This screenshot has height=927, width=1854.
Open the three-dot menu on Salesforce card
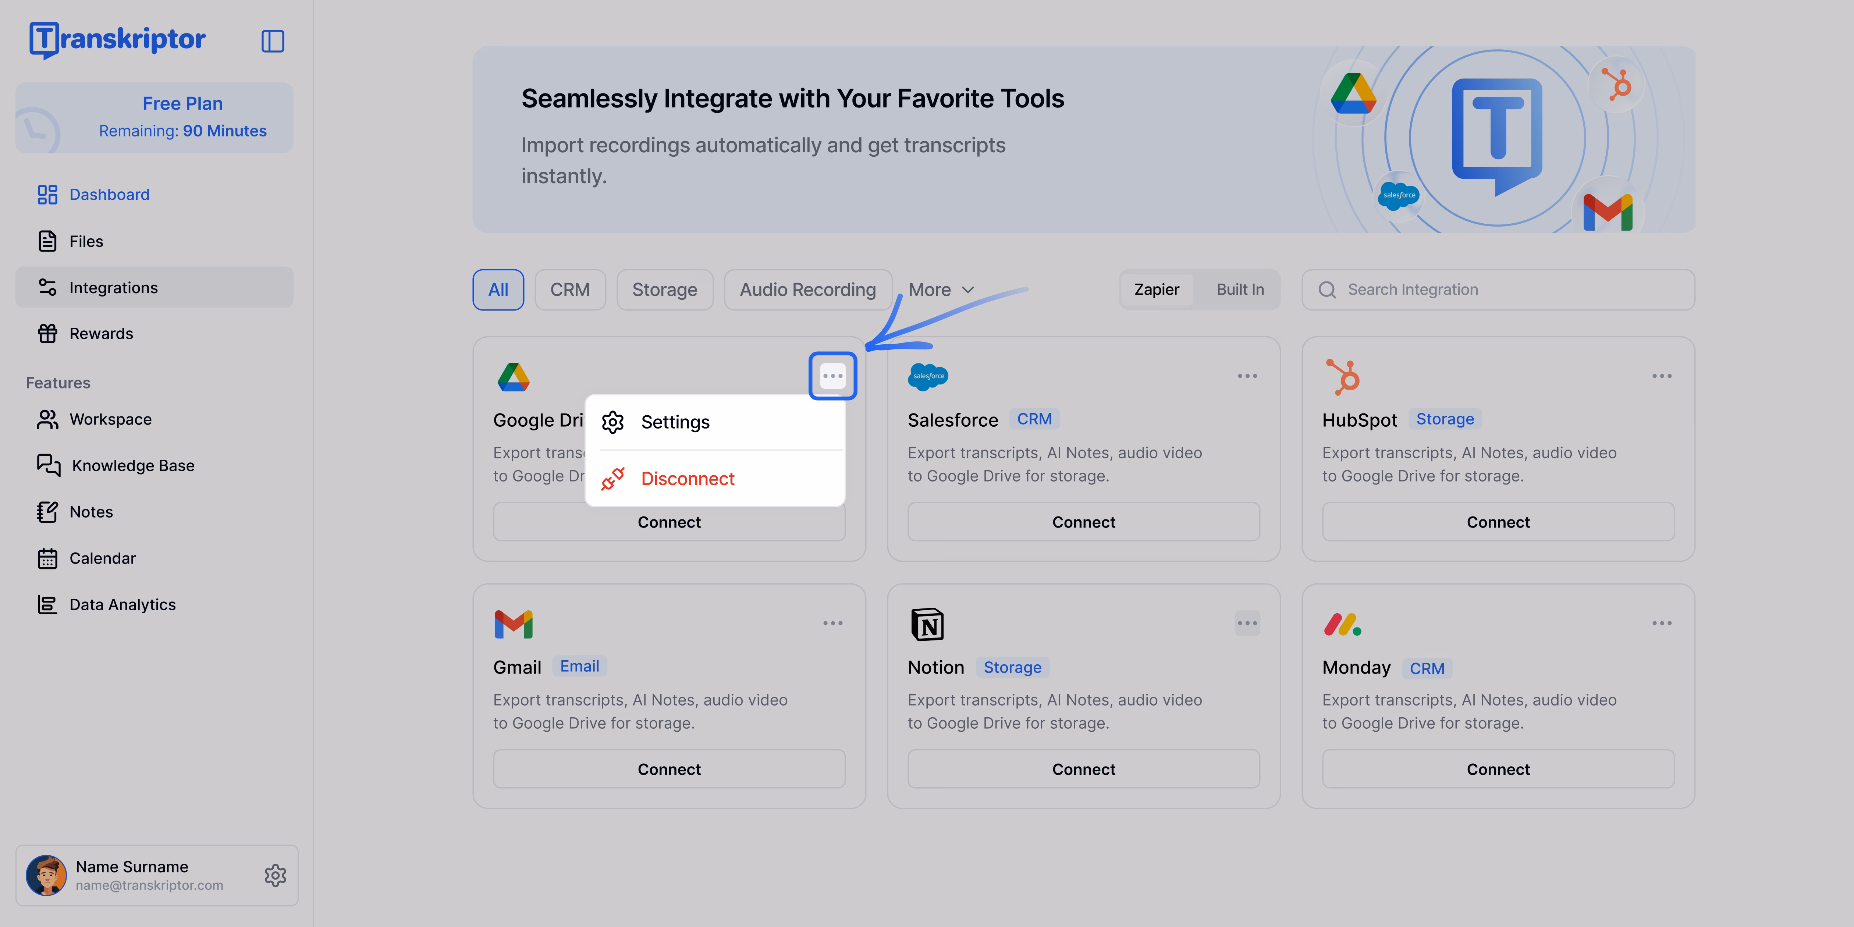1247,375
